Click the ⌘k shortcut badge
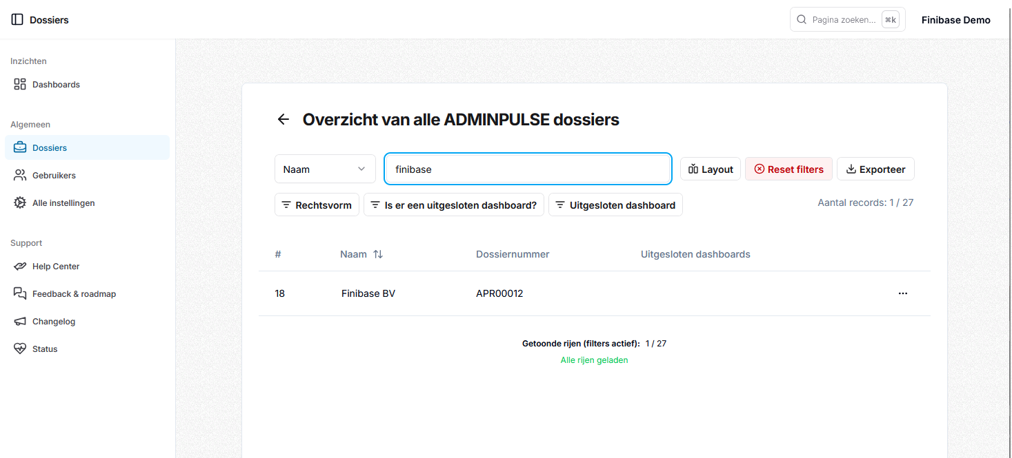This screenshot has width=1012, height=458. click(x=891, y=19)
